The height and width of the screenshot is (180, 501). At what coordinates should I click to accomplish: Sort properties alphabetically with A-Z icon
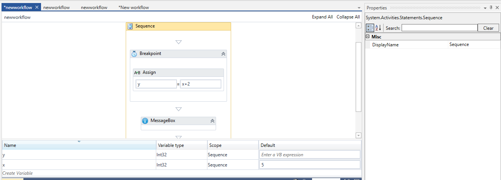pyautogui.click(x=378, y=28)
